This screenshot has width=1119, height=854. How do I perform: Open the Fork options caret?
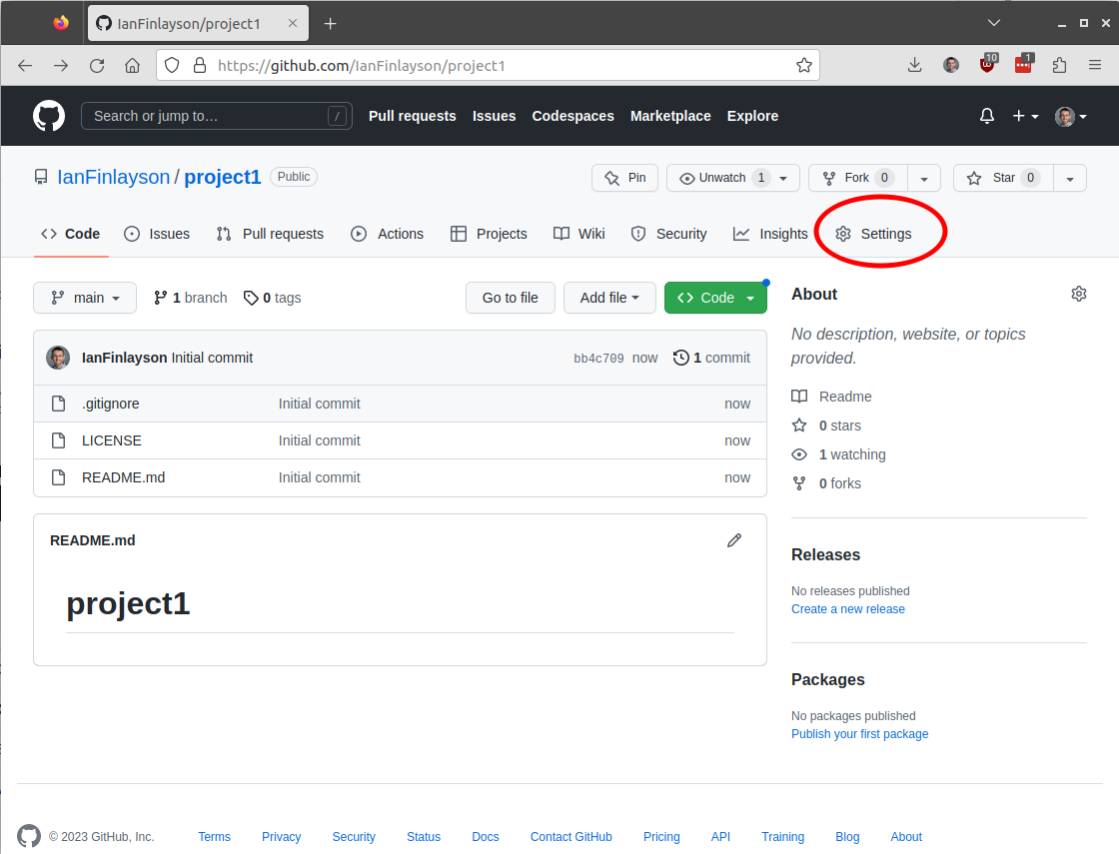tap(924, 178)
